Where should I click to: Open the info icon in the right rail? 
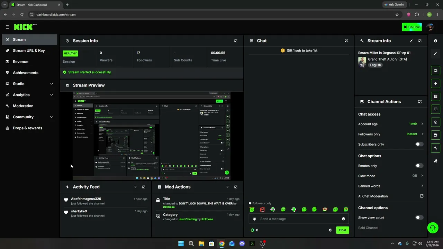tap(435, 41)
